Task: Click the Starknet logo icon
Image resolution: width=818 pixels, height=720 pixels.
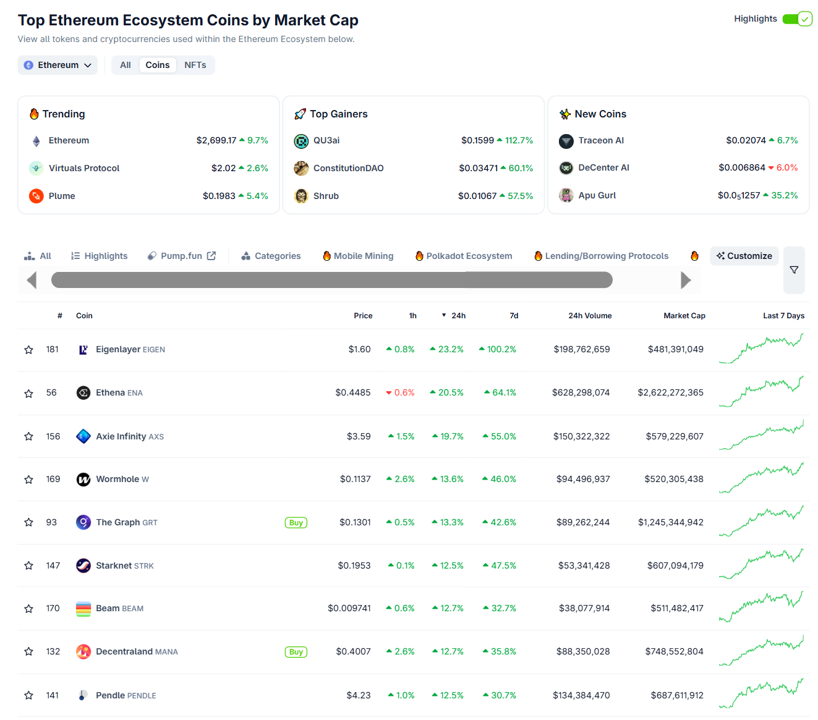Action: [x=83, y=565]
